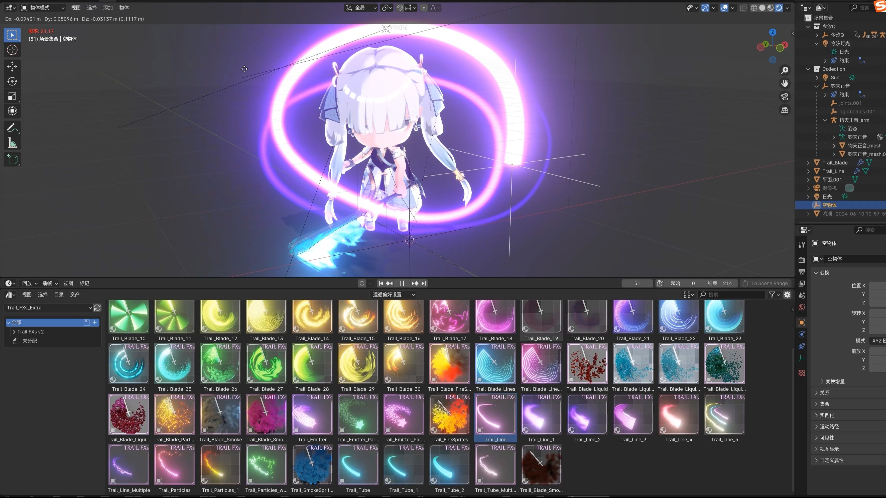Switch to material preview shading

(771, 8)
